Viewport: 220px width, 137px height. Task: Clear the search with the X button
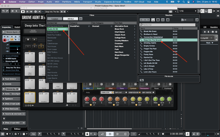coord(197,25)
